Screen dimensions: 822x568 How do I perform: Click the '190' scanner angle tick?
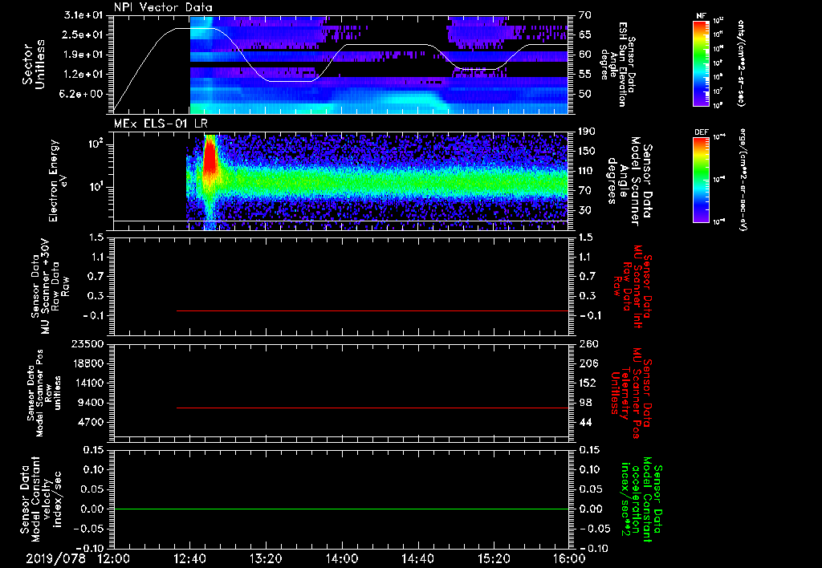(588, 132)
